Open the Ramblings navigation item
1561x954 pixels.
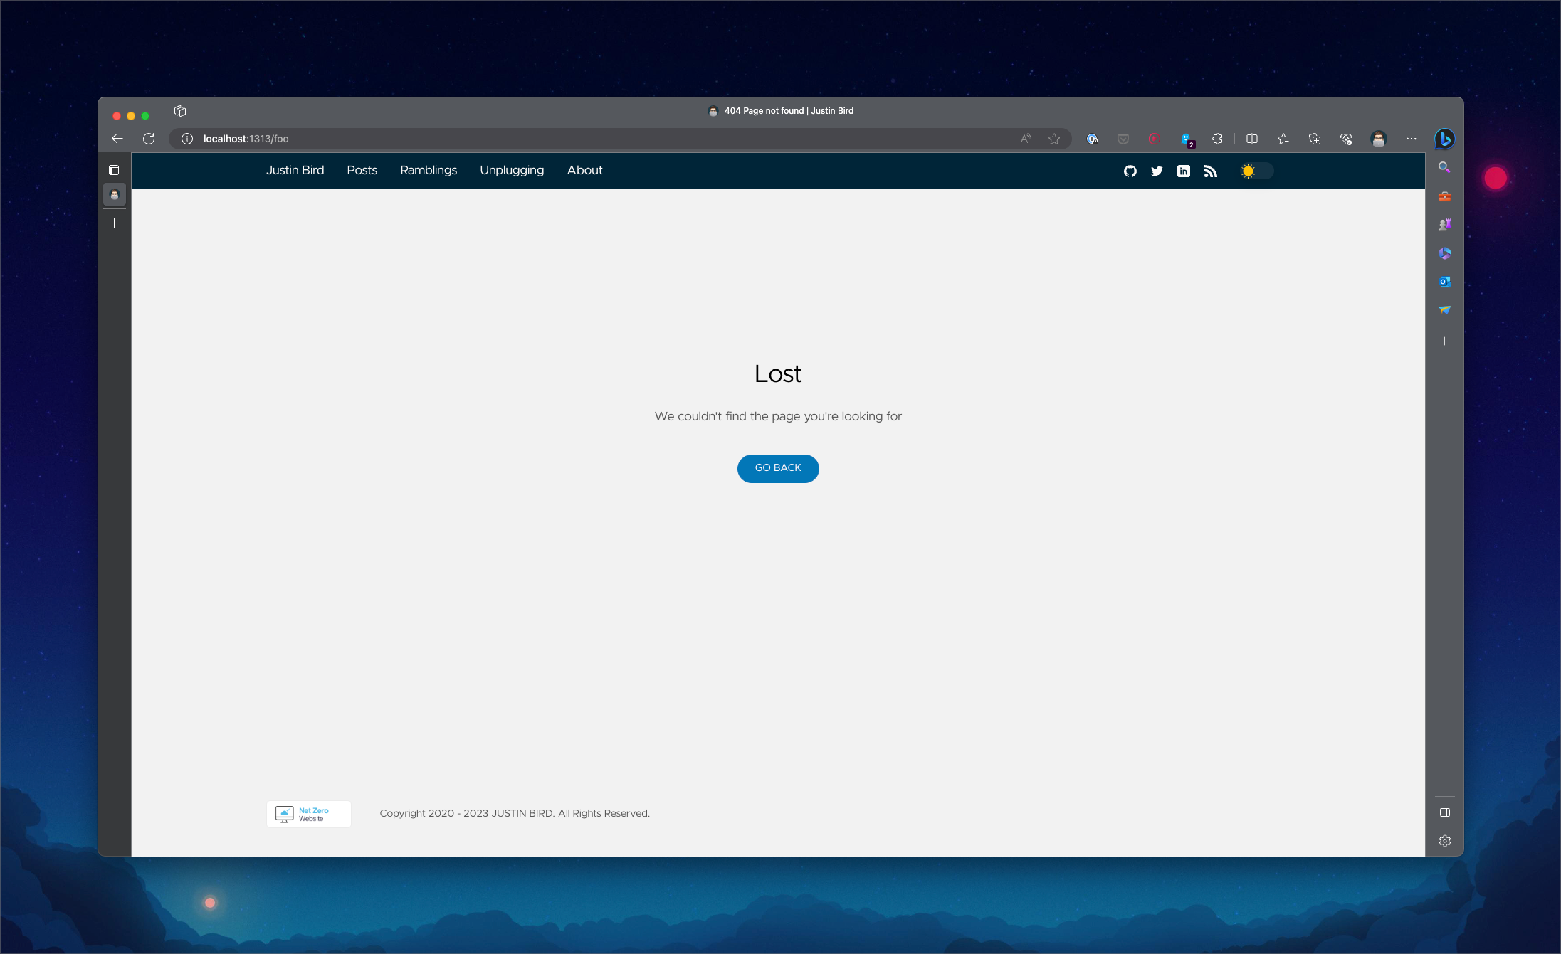tap(429, 170)
